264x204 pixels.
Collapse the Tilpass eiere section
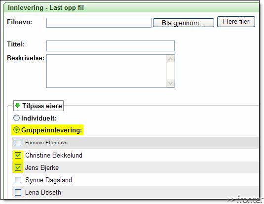point(38,106)
